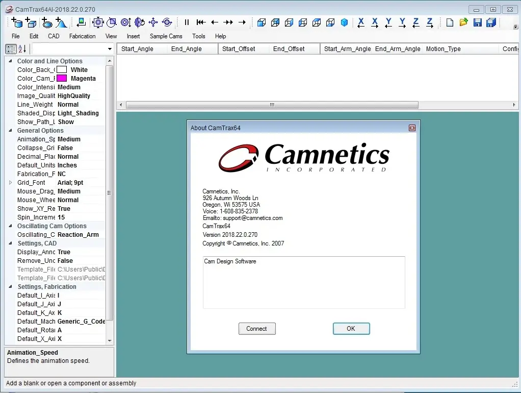Rotate view about X with right arrow
This screenshot has height=393, width=521.
pos(375,22)
